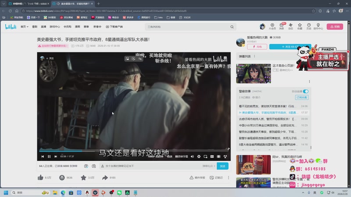The height and width of the screenshot is (197, 351).
Task: Click the blue 发送 send button
Action: pyautogui.click(x=222, y=166)
